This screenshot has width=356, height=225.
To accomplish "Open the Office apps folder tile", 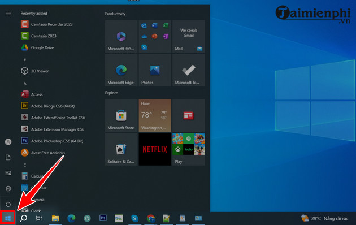I will (x=155, y=37).
